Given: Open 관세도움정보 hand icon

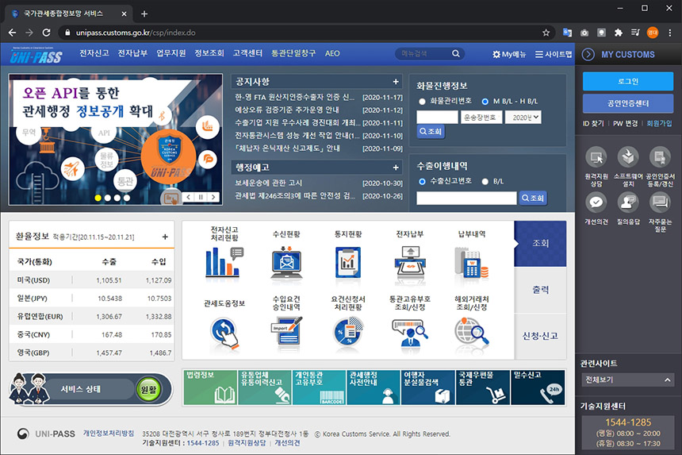Looking at the screenshot, I should [224, 333].
